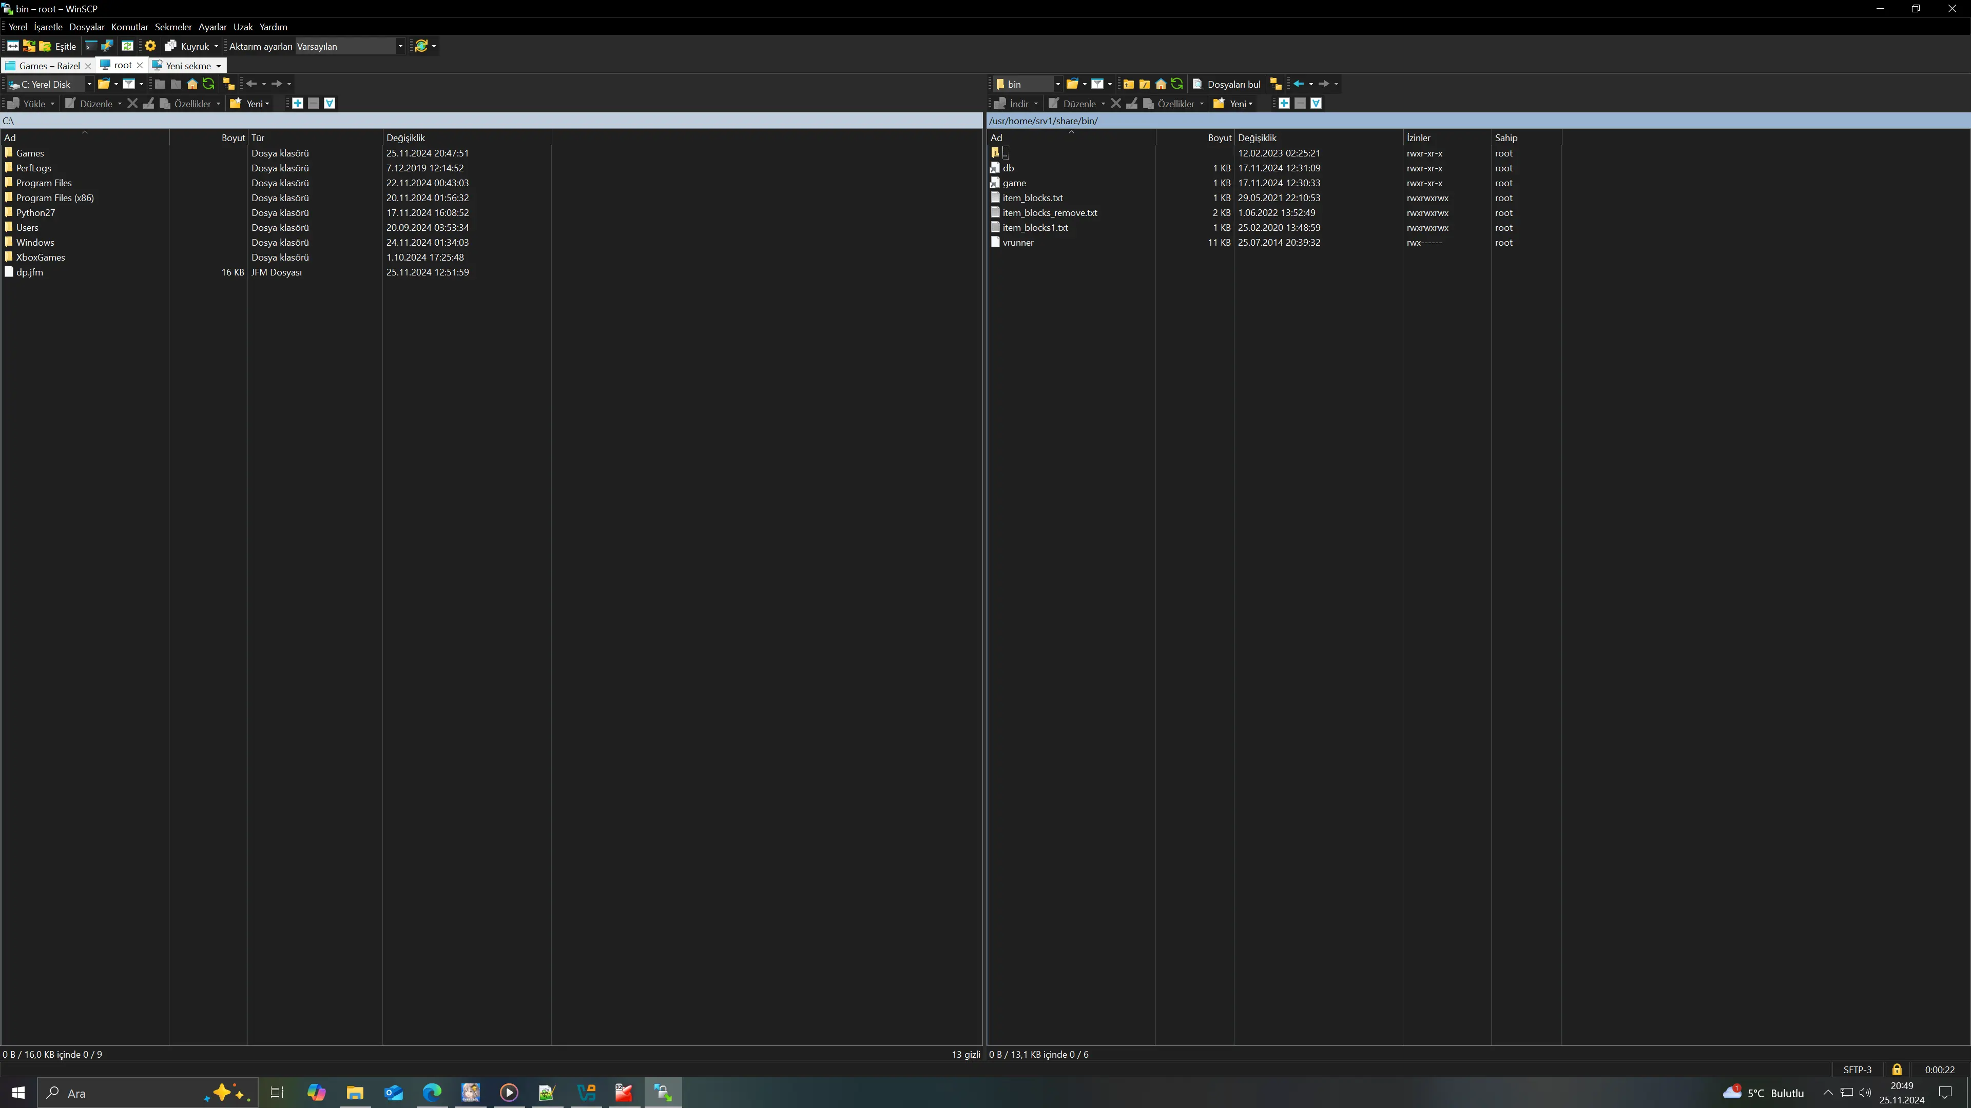Refresh the remote bin directory
This screenshot has width=1971, height=1108.
[x=1177, y=84]
